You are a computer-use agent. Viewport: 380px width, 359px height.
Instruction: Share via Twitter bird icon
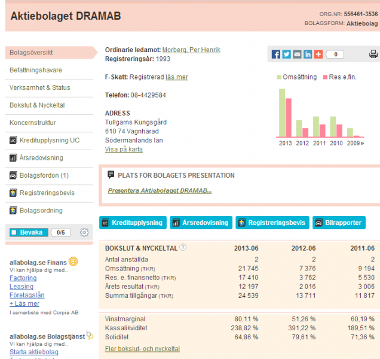click(x=286, y=54)
